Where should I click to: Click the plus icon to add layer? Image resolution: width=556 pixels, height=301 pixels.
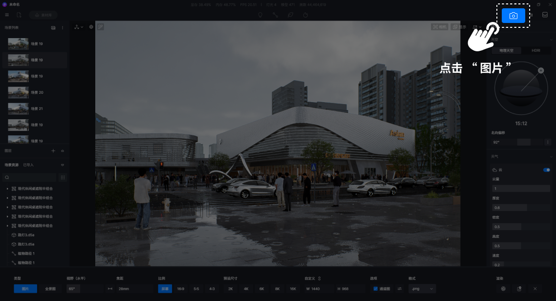tap(53, 151)
